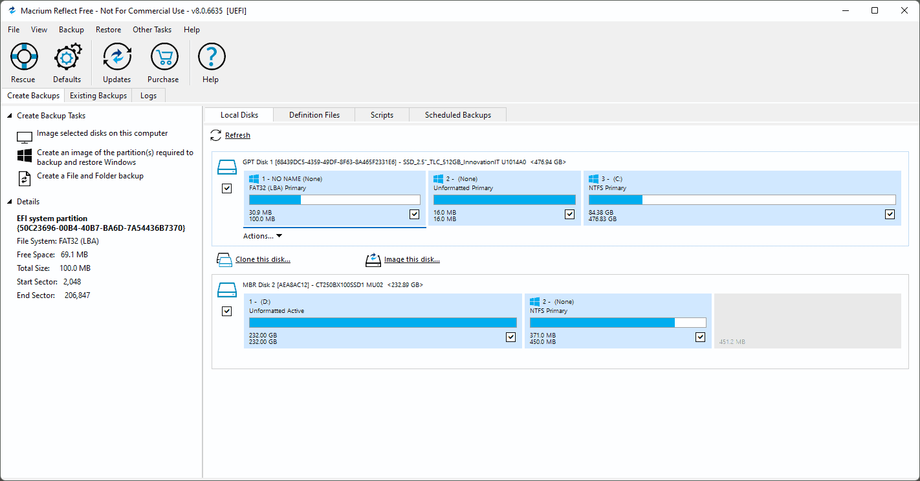Check for Updates via toolbar icon
This screenshot has width=920, height=481.
tap(117, 58)
